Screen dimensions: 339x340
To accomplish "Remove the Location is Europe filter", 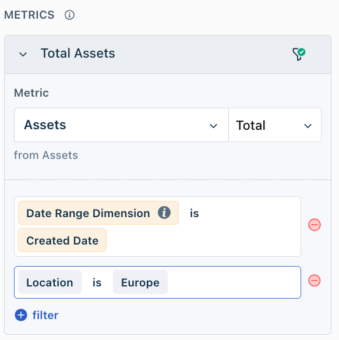I will click(x=315, y=281).
